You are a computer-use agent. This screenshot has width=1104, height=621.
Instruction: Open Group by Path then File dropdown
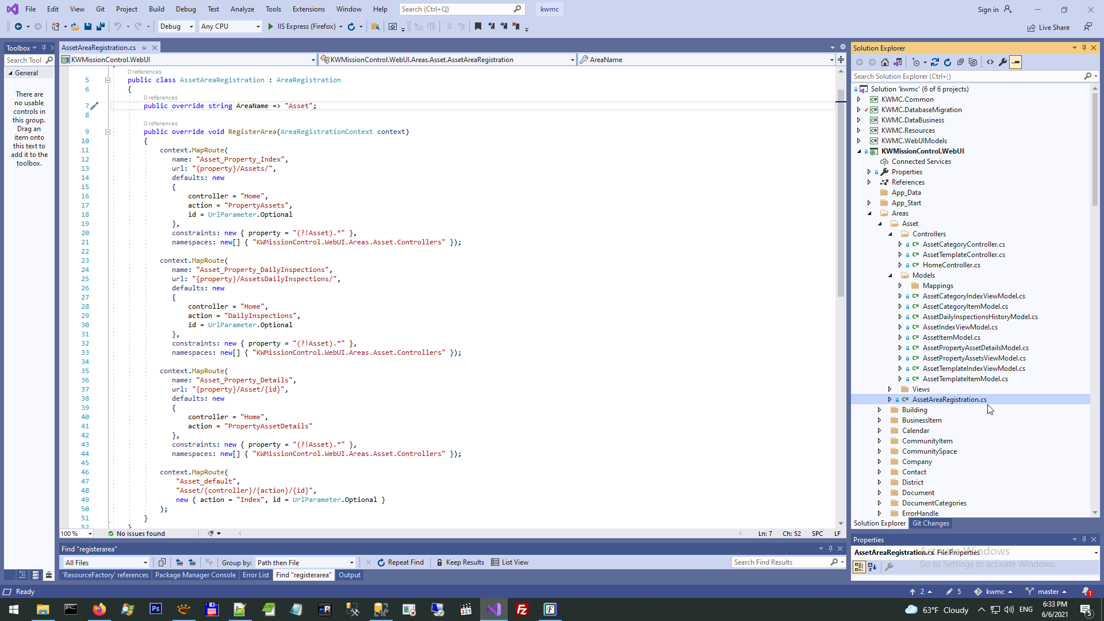[x=305, y=563]
